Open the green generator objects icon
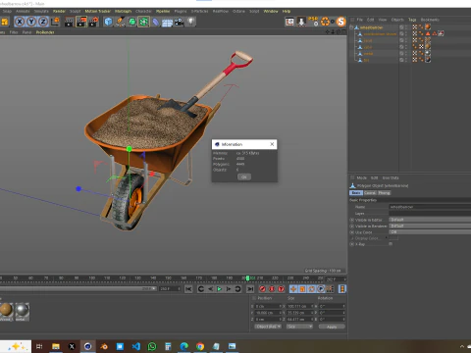471x353 pixels. [131, 22]
